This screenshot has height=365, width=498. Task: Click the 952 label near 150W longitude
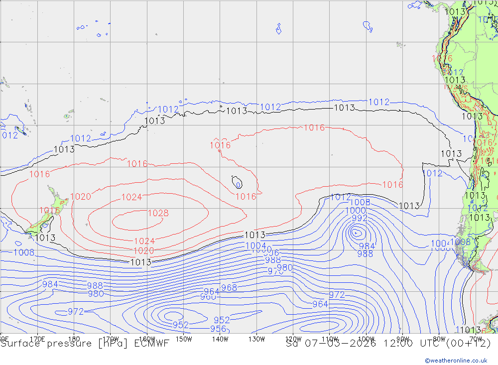(x=181, y=325)
